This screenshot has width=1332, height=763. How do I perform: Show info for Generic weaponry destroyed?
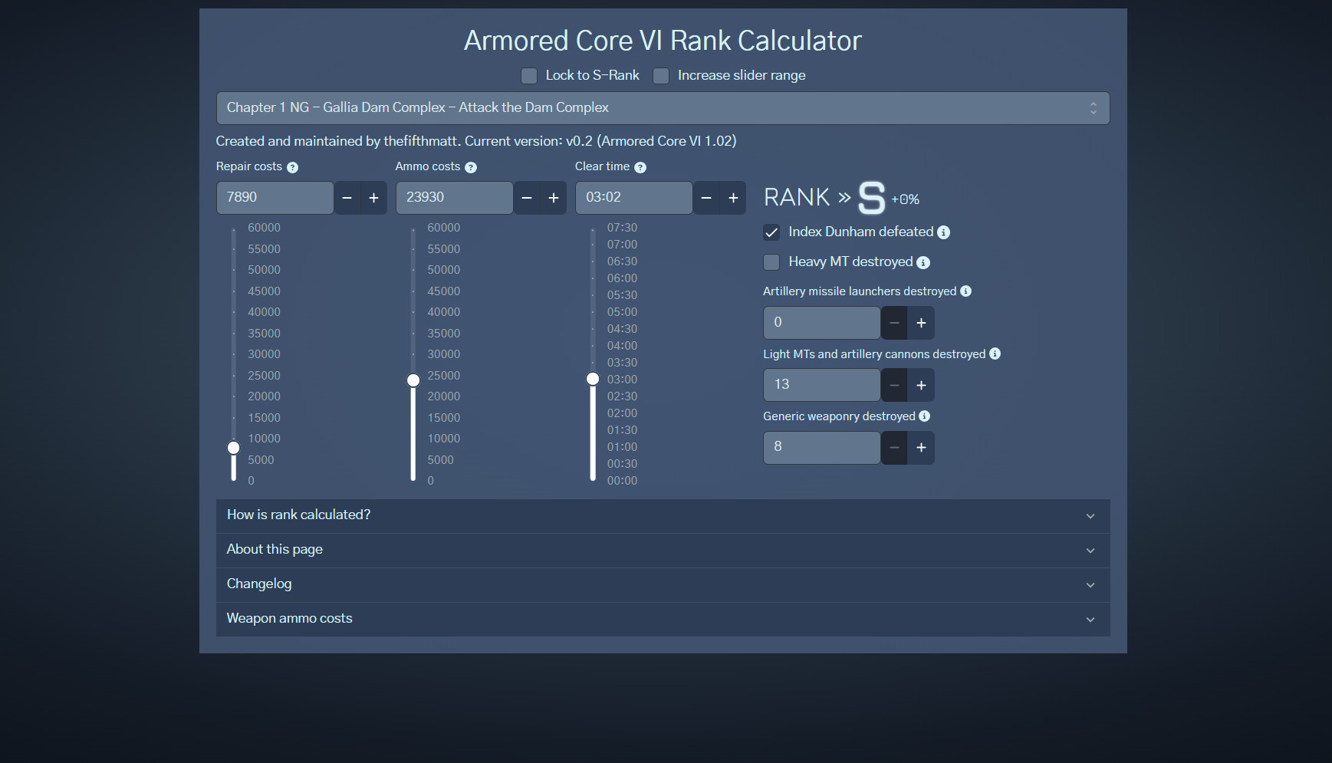coord(925,416)
